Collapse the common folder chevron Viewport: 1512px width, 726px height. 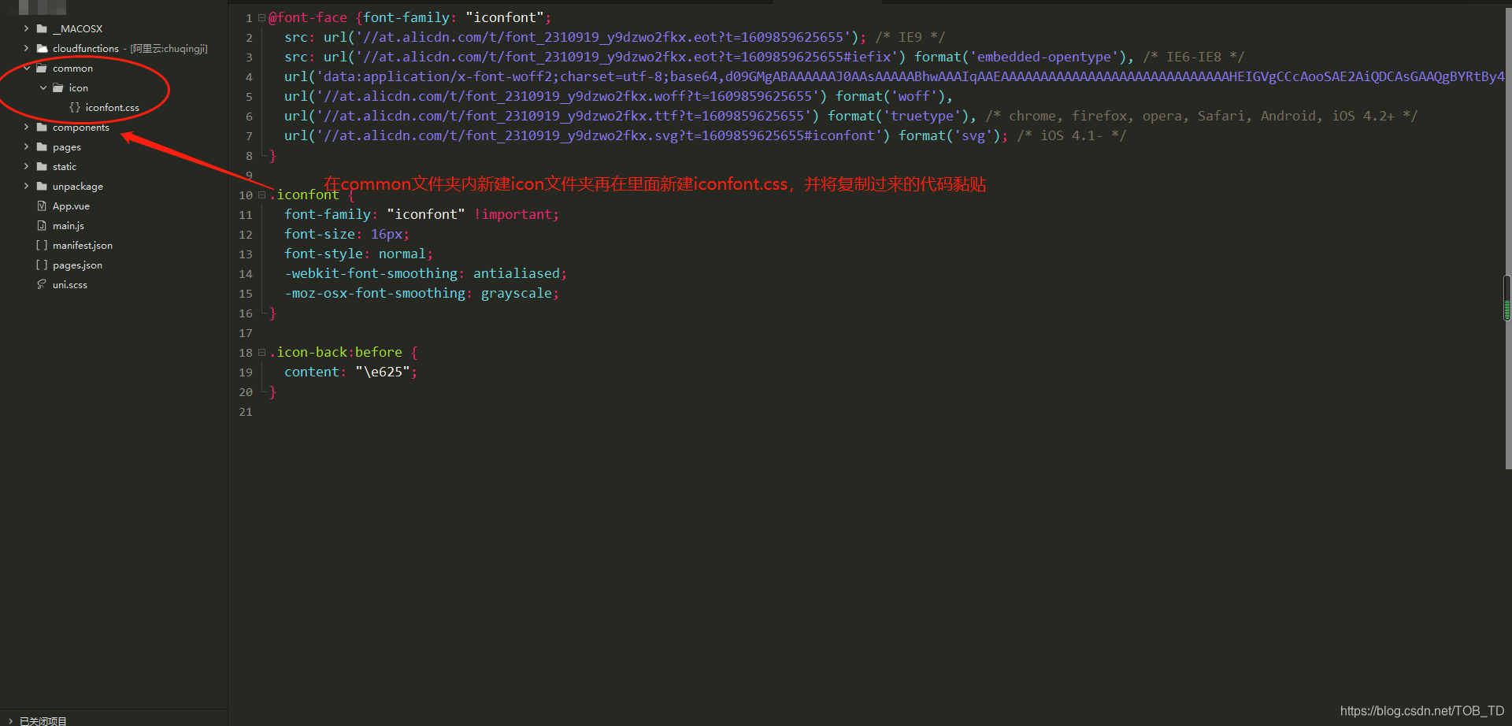pyautogui.click(x=26, y=69)
